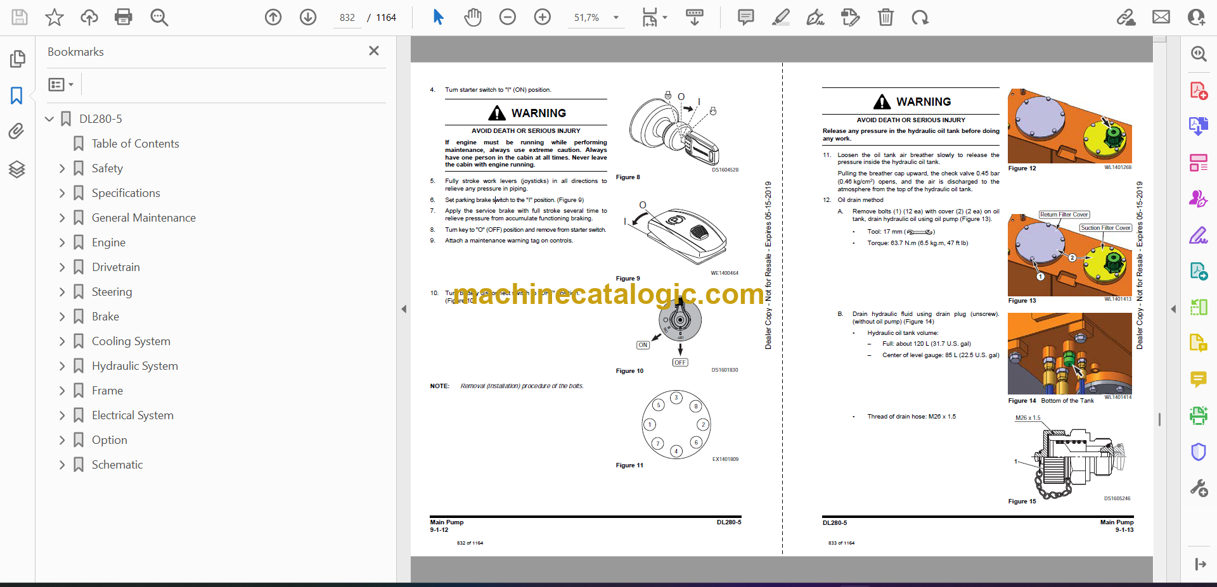
Task: Go to the previous page arrow
Action: pos(273,17)
